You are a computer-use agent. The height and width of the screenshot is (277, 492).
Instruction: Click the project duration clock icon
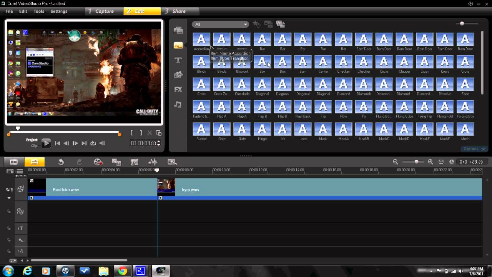(x=452, y=162)
